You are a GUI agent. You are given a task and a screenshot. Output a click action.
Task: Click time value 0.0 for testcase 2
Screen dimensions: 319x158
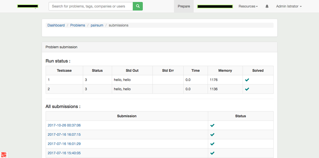tap(188, 89)
